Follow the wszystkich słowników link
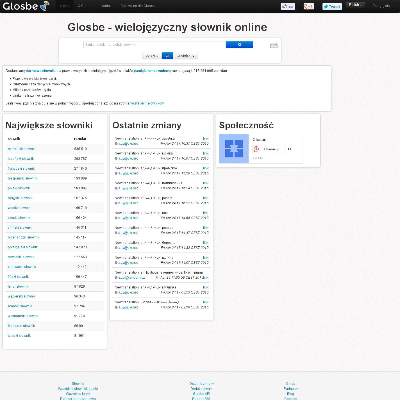 (147, 103)
